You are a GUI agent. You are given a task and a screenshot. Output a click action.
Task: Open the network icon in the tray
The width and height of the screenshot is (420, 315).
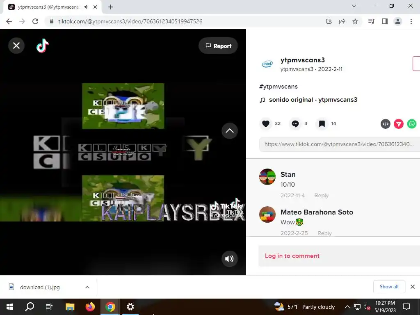(357, 307)
